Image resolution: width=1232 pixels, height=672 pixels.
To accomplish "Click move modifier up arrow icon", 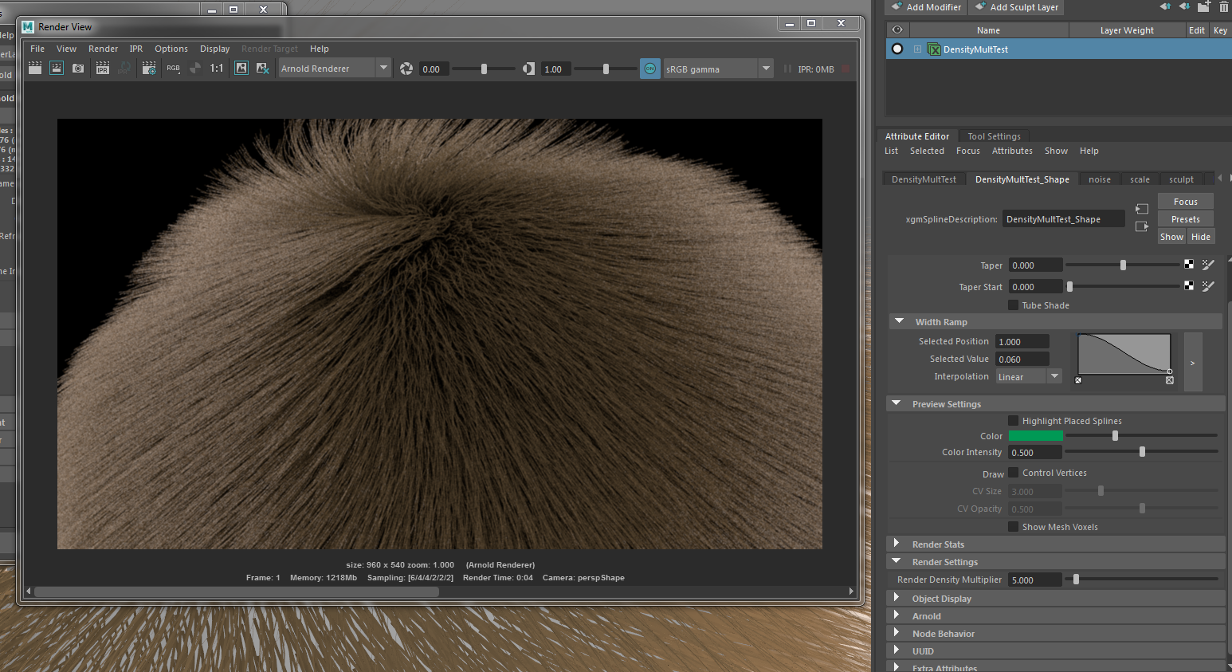I will click(1165, 6).
